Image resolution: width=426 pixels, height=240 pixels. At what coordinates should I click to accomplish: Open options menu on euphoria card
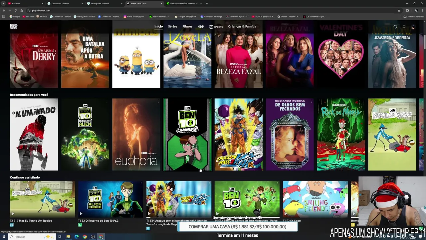[158, 101]
